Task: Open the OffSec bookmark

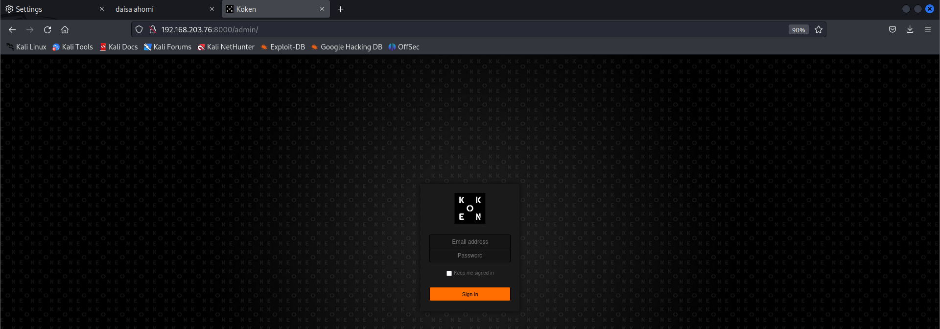Action: coord(404,47)
